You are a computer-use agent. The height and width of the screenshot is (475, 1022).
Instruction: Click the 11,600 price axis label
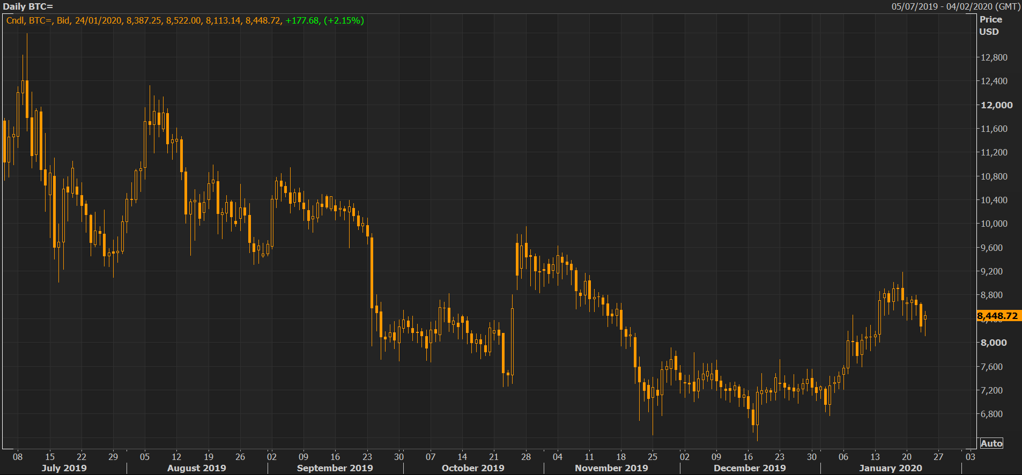(994, 129)
